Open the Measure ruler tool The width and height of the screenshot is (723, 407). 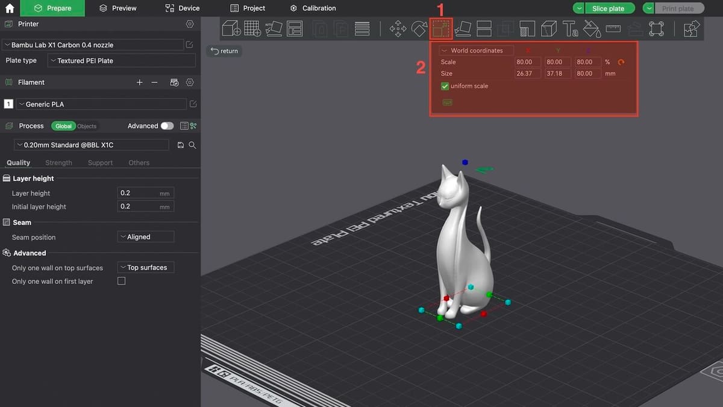pyautogui.click(x=613, y=28)
